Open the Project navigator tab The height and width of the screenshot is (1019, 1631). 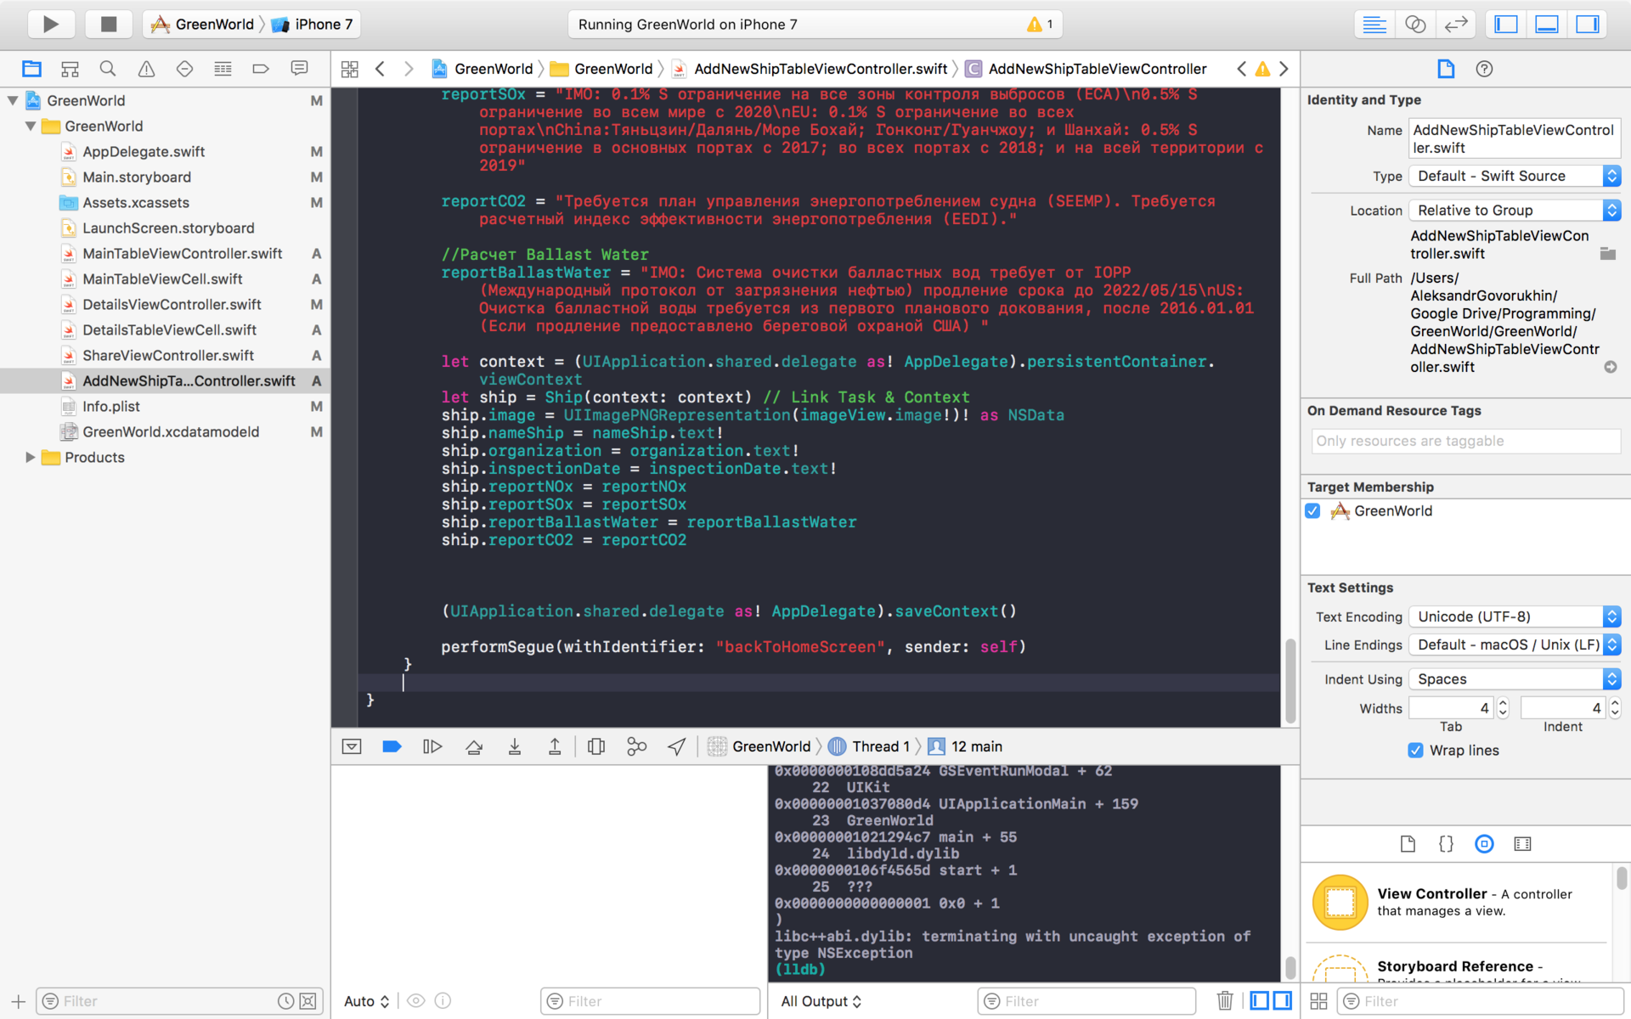coord(31,69)
